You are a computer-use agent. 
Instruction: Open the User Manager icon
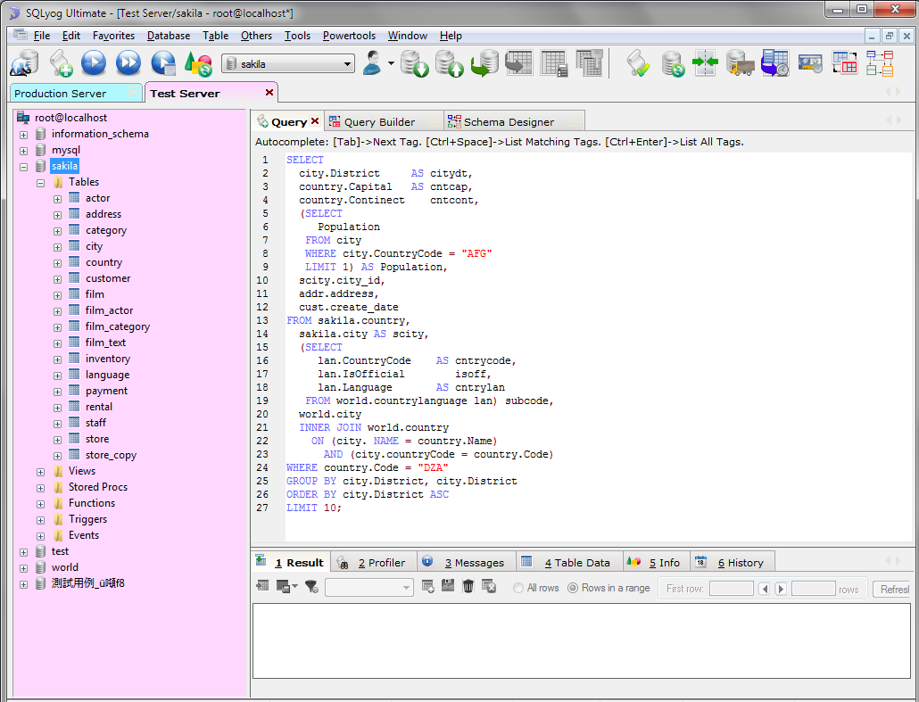[373, 63]
